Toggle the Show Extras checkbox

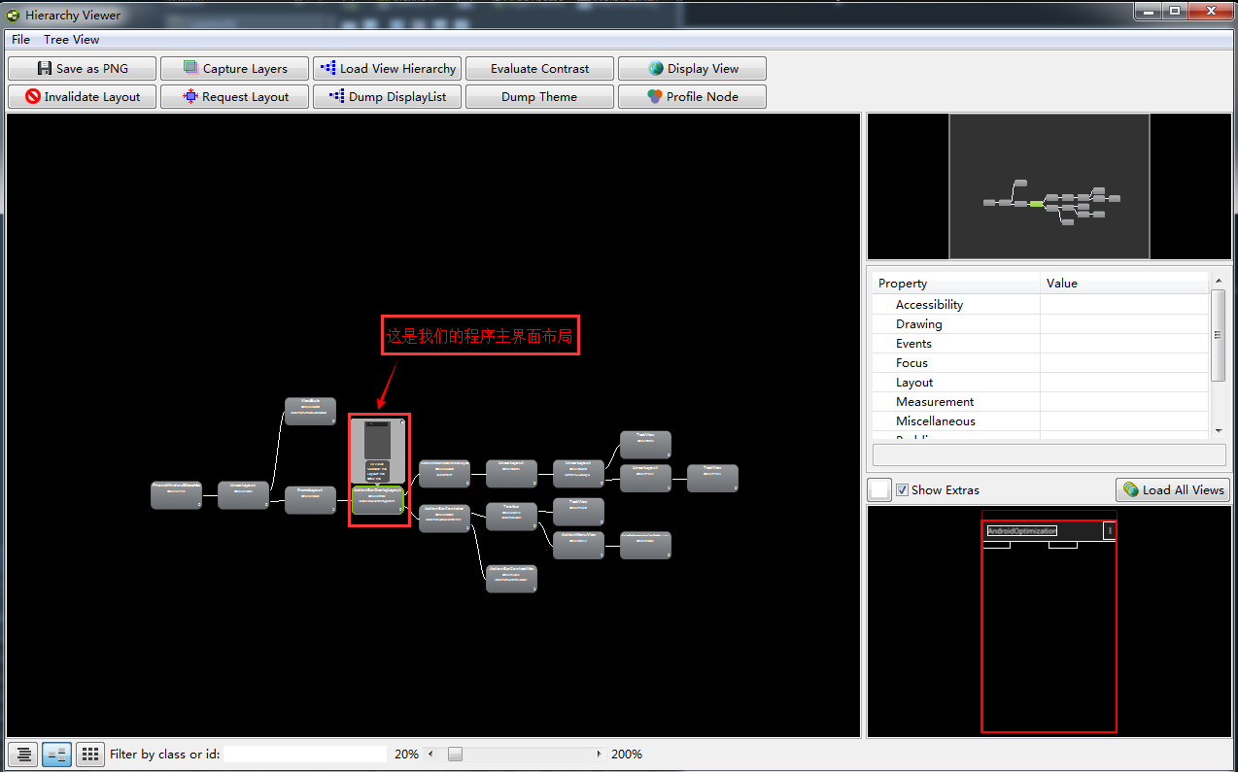pos(903,490)
